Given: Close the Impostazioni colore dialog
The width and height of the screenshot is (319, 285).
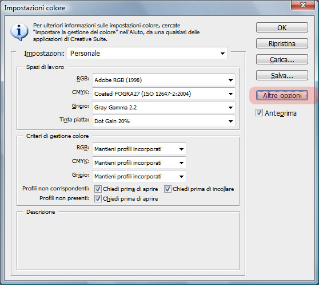Looking at the screenshot, I should (x=303, y=5).
